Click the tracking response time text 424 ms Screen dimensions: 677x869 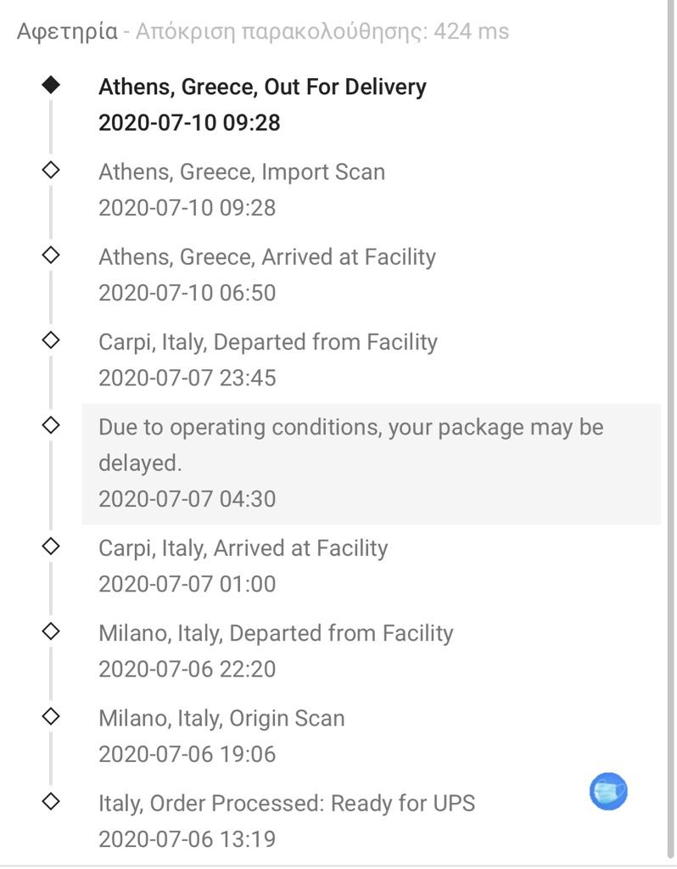tap(471, 32)
